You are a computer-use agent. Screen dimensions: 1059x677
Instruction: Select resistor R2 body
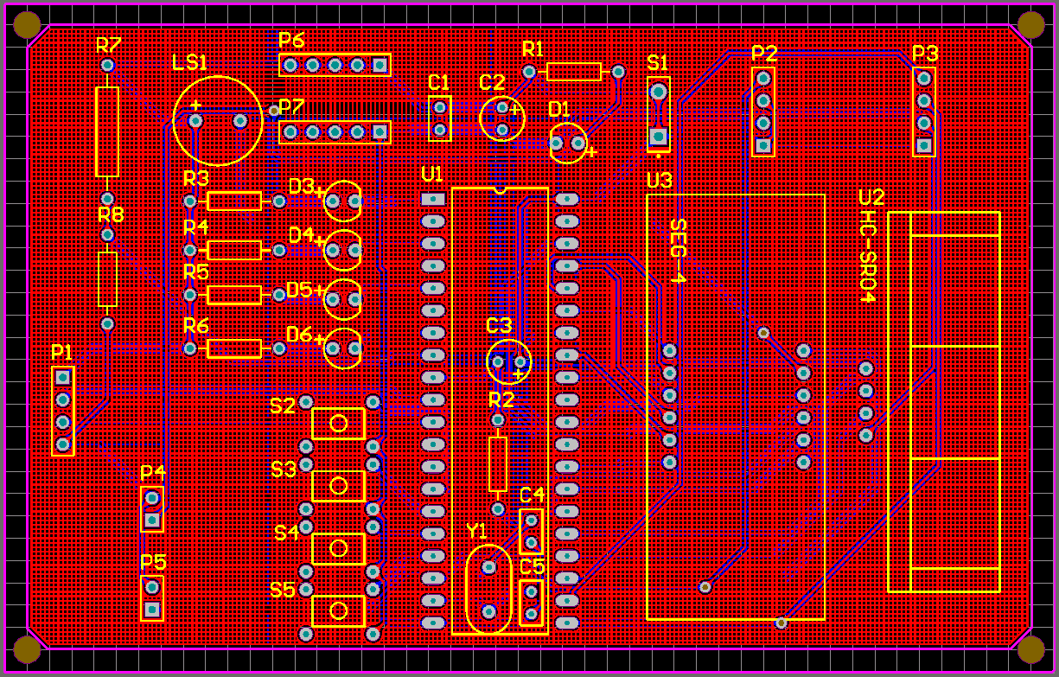pyautogui.click(x=498, y=464)
